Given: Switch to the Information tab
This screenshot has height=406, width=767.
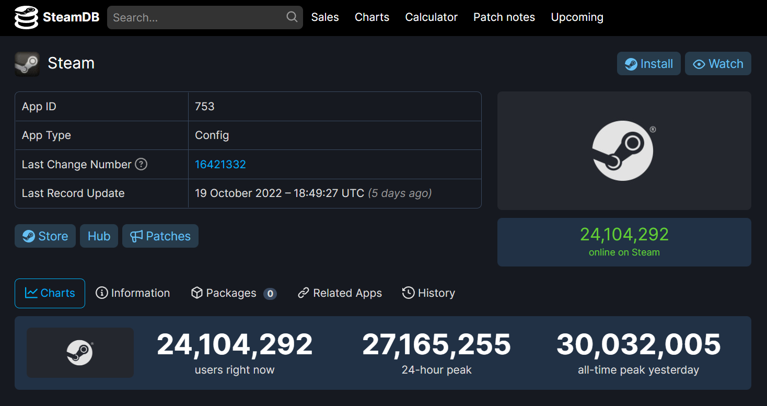Looking at the screenshot, I should pyautogui.click(x=133, y=293).
